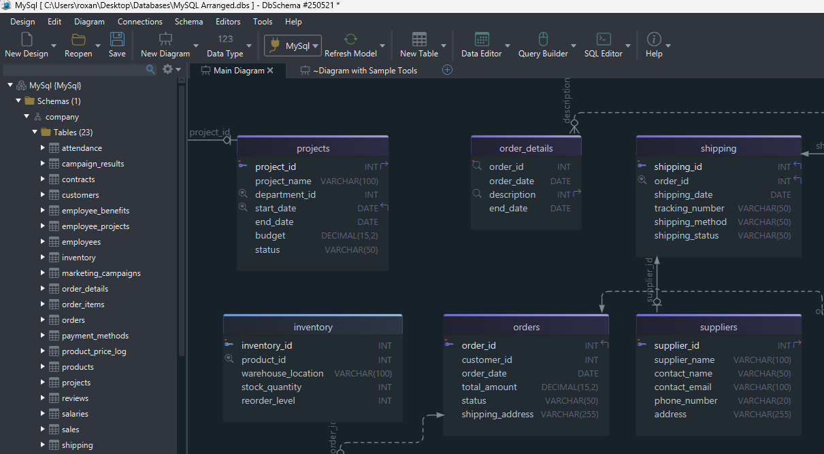Viewport: 824px width, 454px height.
Task: Expand the employees table node
Action: (43, 242)
